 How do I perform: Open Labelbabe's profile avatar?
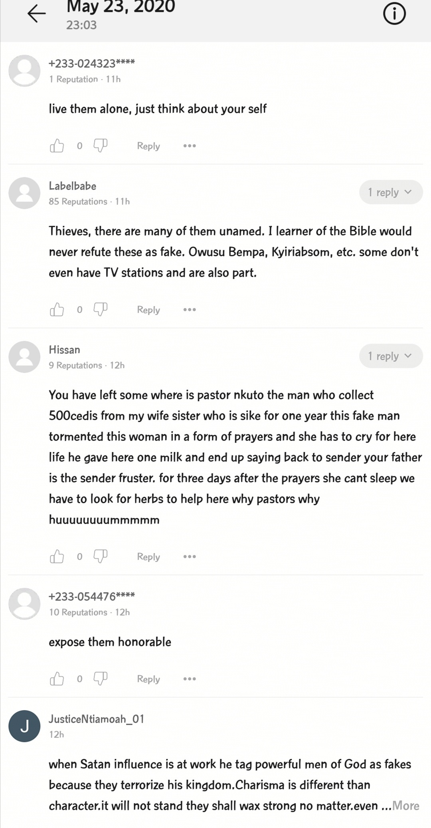(x=24, y=193)
